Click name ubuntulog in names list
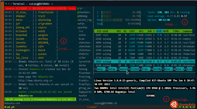 pos(44,20)
